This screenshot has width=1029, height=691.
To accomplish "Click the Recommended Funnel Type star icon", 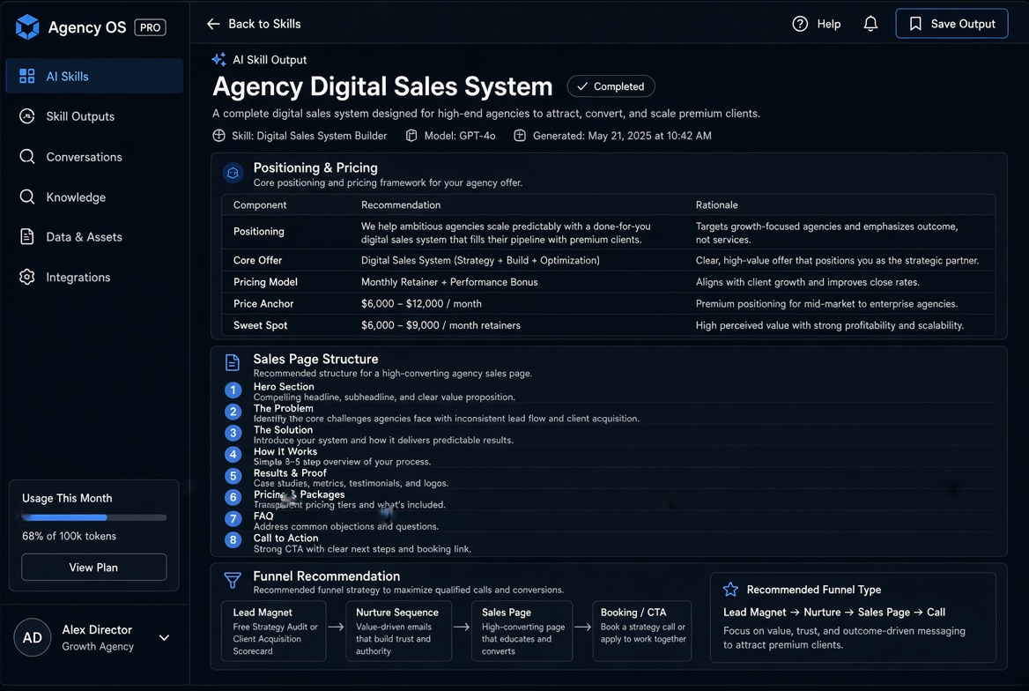I will coord(730,589).
